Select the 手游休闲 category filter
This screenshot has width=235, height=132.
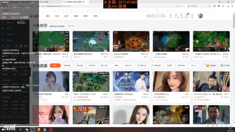(92, 65)
